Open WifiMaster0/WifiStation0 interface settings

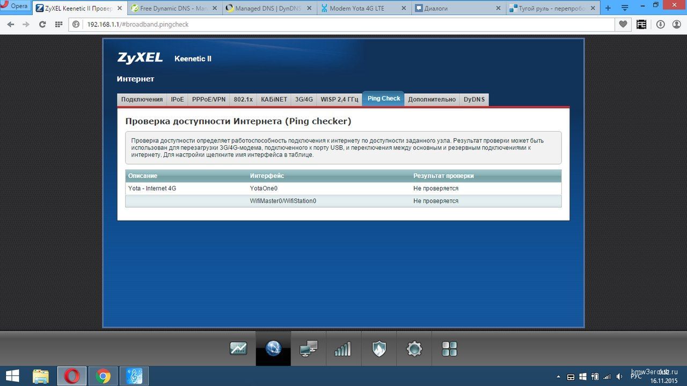283,201
